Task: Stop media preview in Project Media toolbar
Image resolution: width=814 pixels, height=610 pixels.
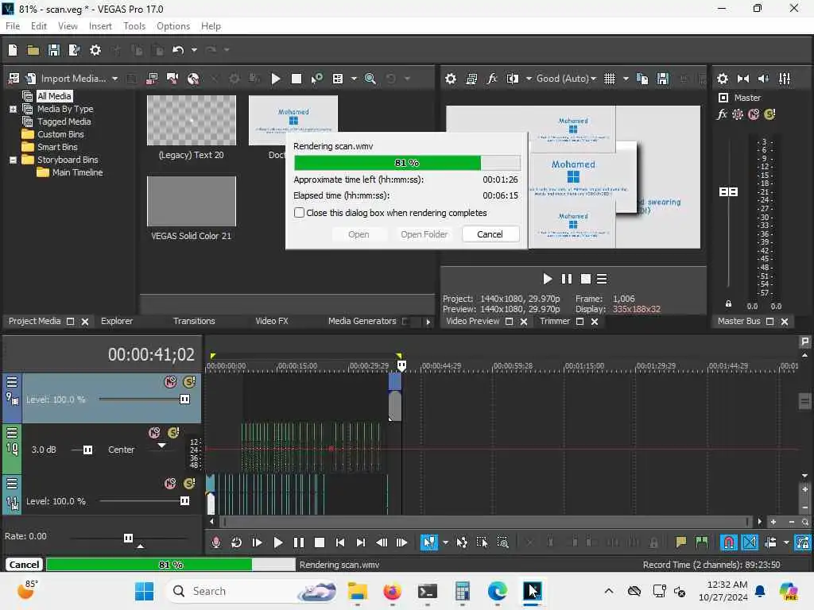Action: (x=297, y=79)
